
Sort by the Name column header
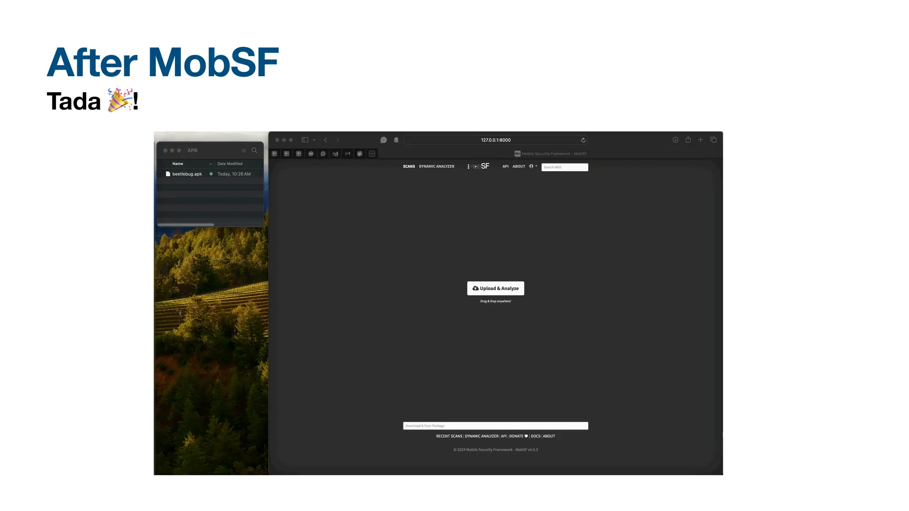pyautogui.click(x=178, y=164)
